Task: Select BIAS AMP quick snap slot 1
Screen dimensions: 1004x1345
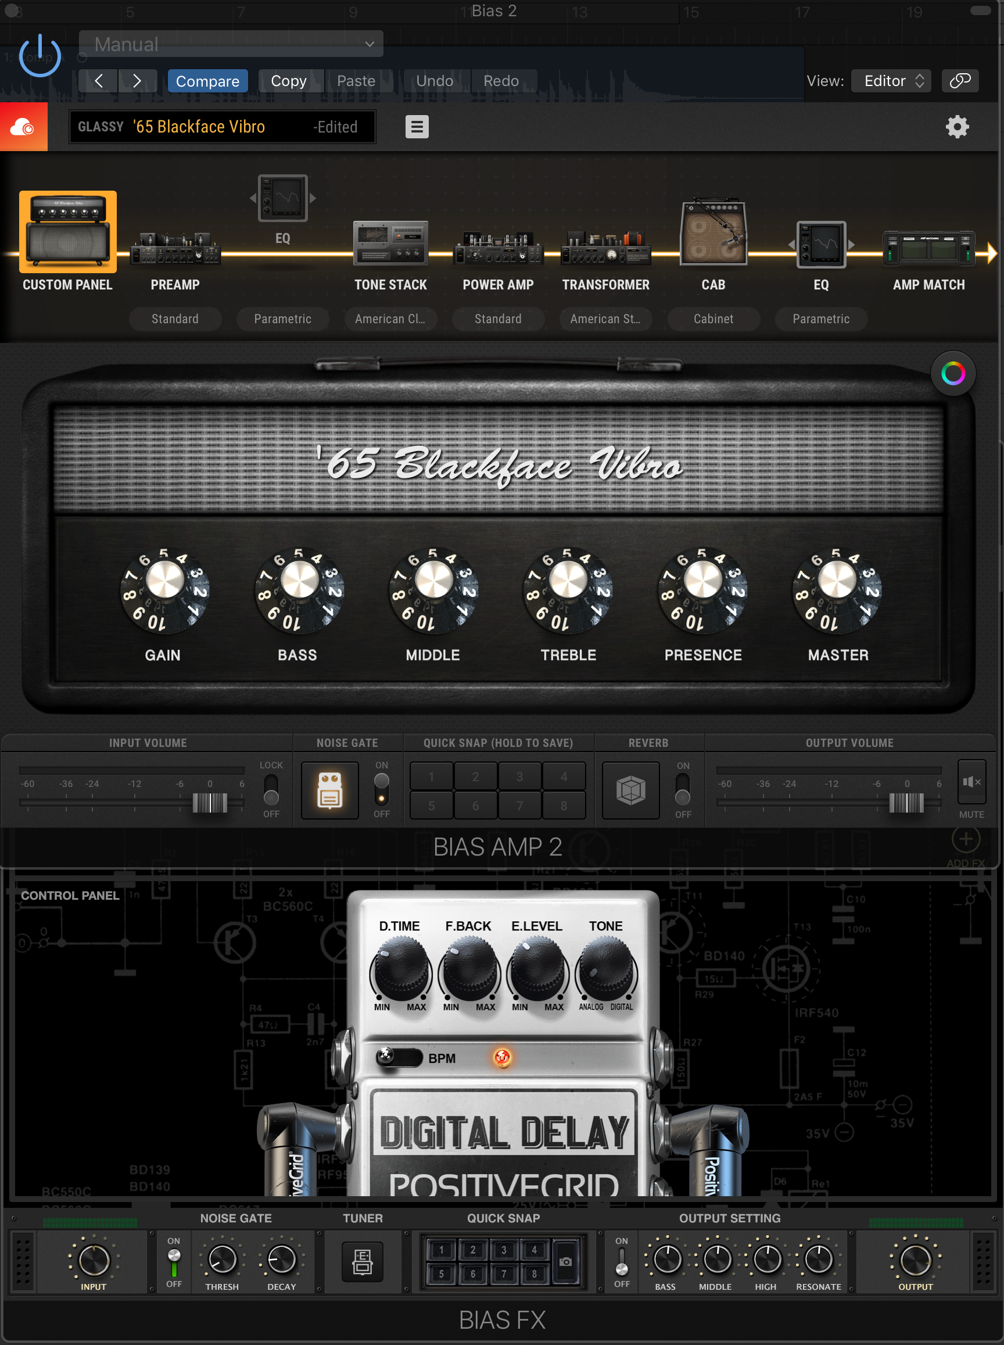Action: (x=432, y=777)
